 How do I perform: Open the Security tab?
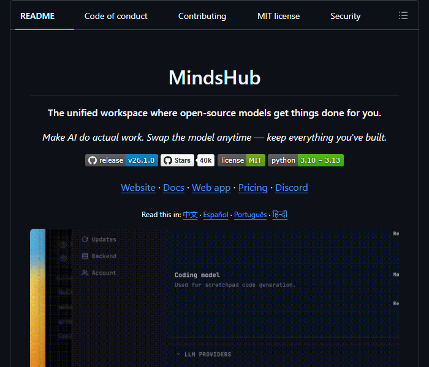point(345,16)
